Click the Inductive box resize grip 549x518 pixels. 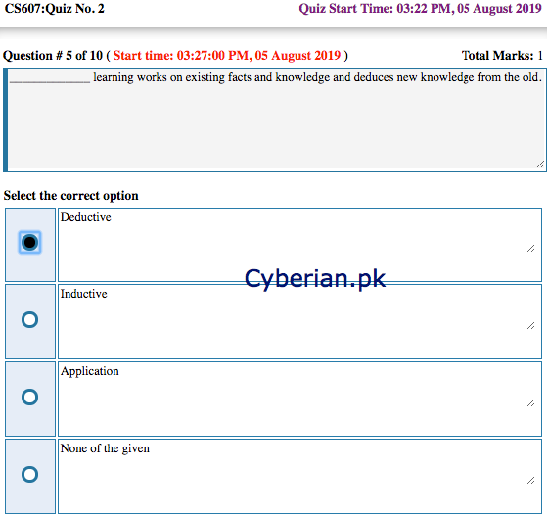530,326
